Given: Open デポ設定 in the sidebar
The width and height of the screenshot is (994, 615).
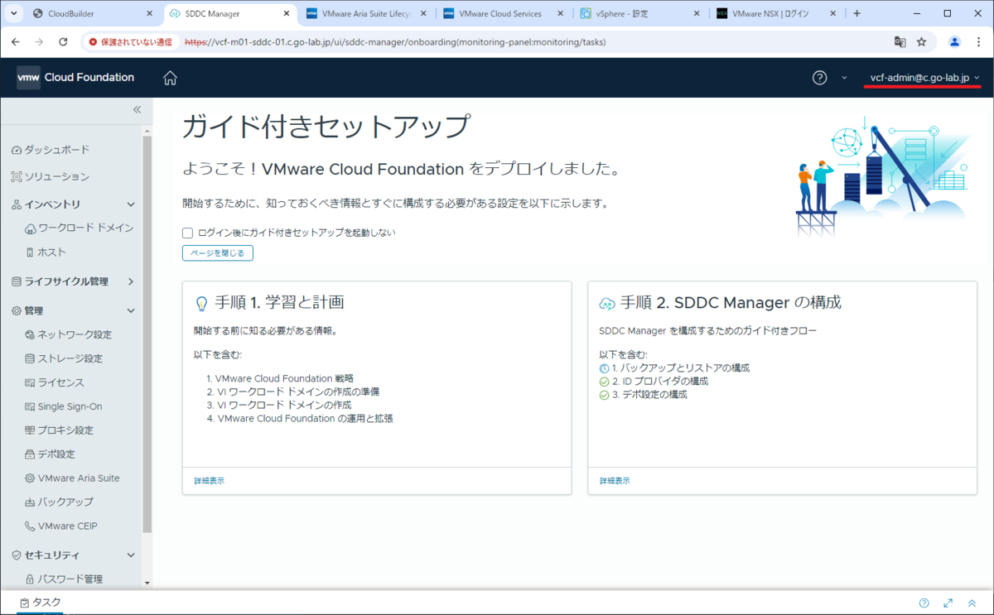Looking at the screenshot, I should (x=50, y=455).
